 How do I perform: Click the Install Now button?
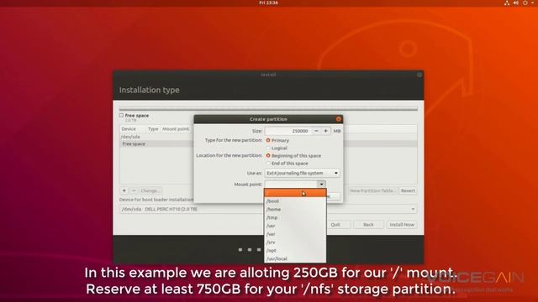402,225
